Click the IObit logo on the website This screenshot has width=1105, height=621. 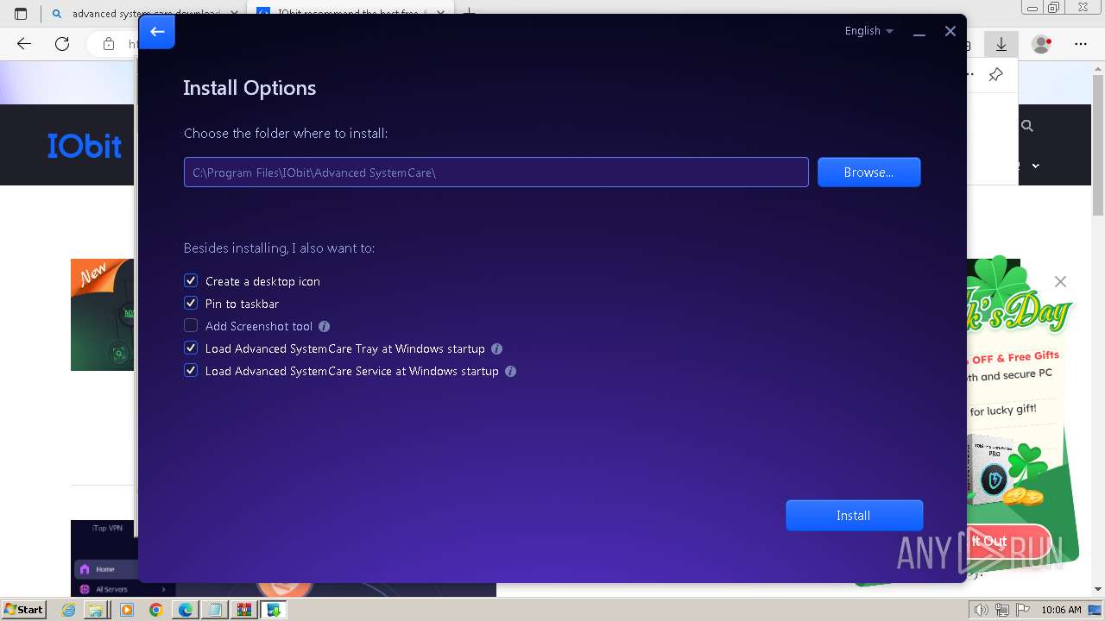[x=85, y=147]
